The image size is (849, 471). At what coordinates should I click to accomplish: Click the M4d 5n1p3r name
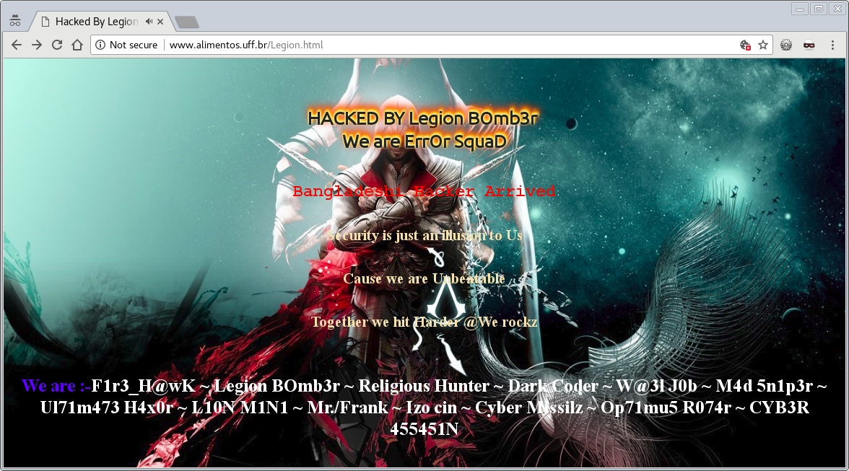[764, 386]
